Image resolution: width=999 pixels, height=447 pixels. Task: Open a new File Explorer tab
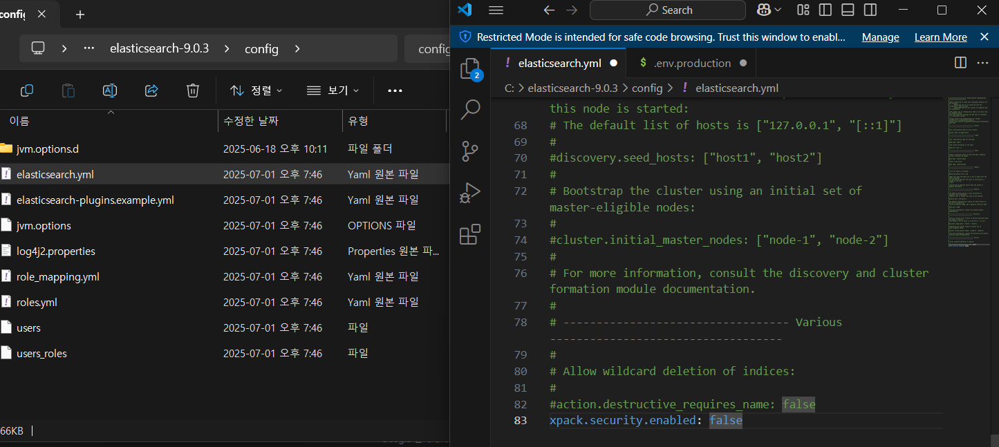pos(80,14)
